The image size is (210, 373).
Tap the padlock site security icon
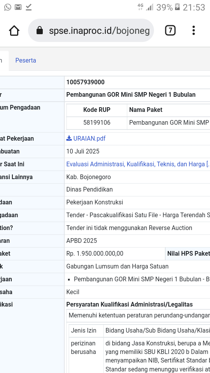coord(40,30)
